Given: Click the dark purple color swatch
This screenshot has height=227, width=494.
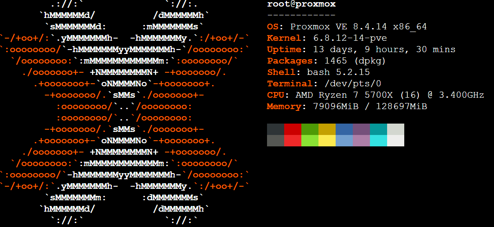Looking at the screenshot, I should click(361, 129).
